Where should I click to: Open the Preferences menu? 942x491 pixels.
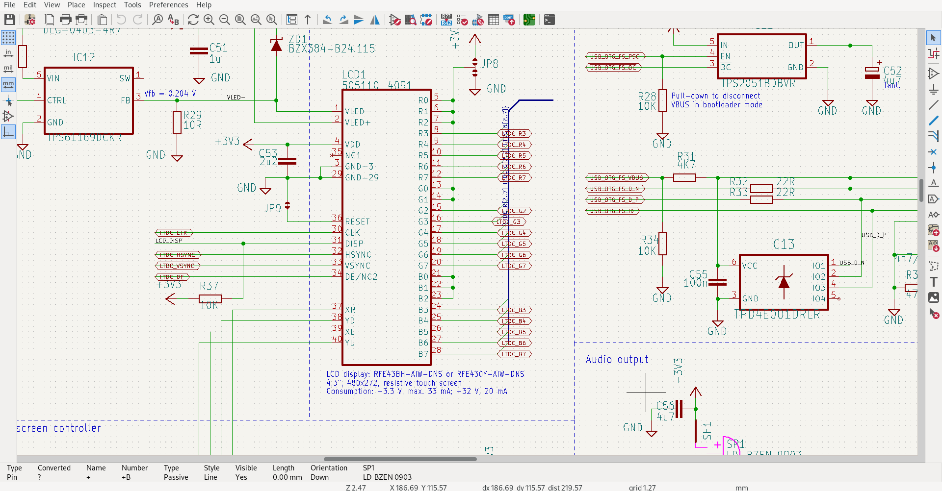click(168, 5)
